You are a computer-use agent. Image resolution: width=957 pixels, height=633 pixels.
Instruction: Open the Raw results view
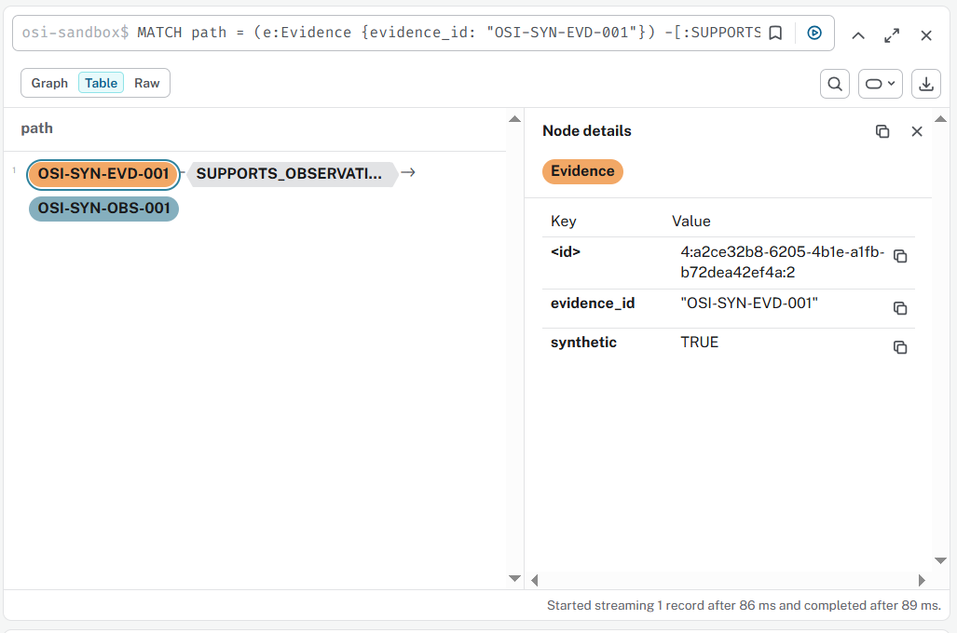coord(147,83)
